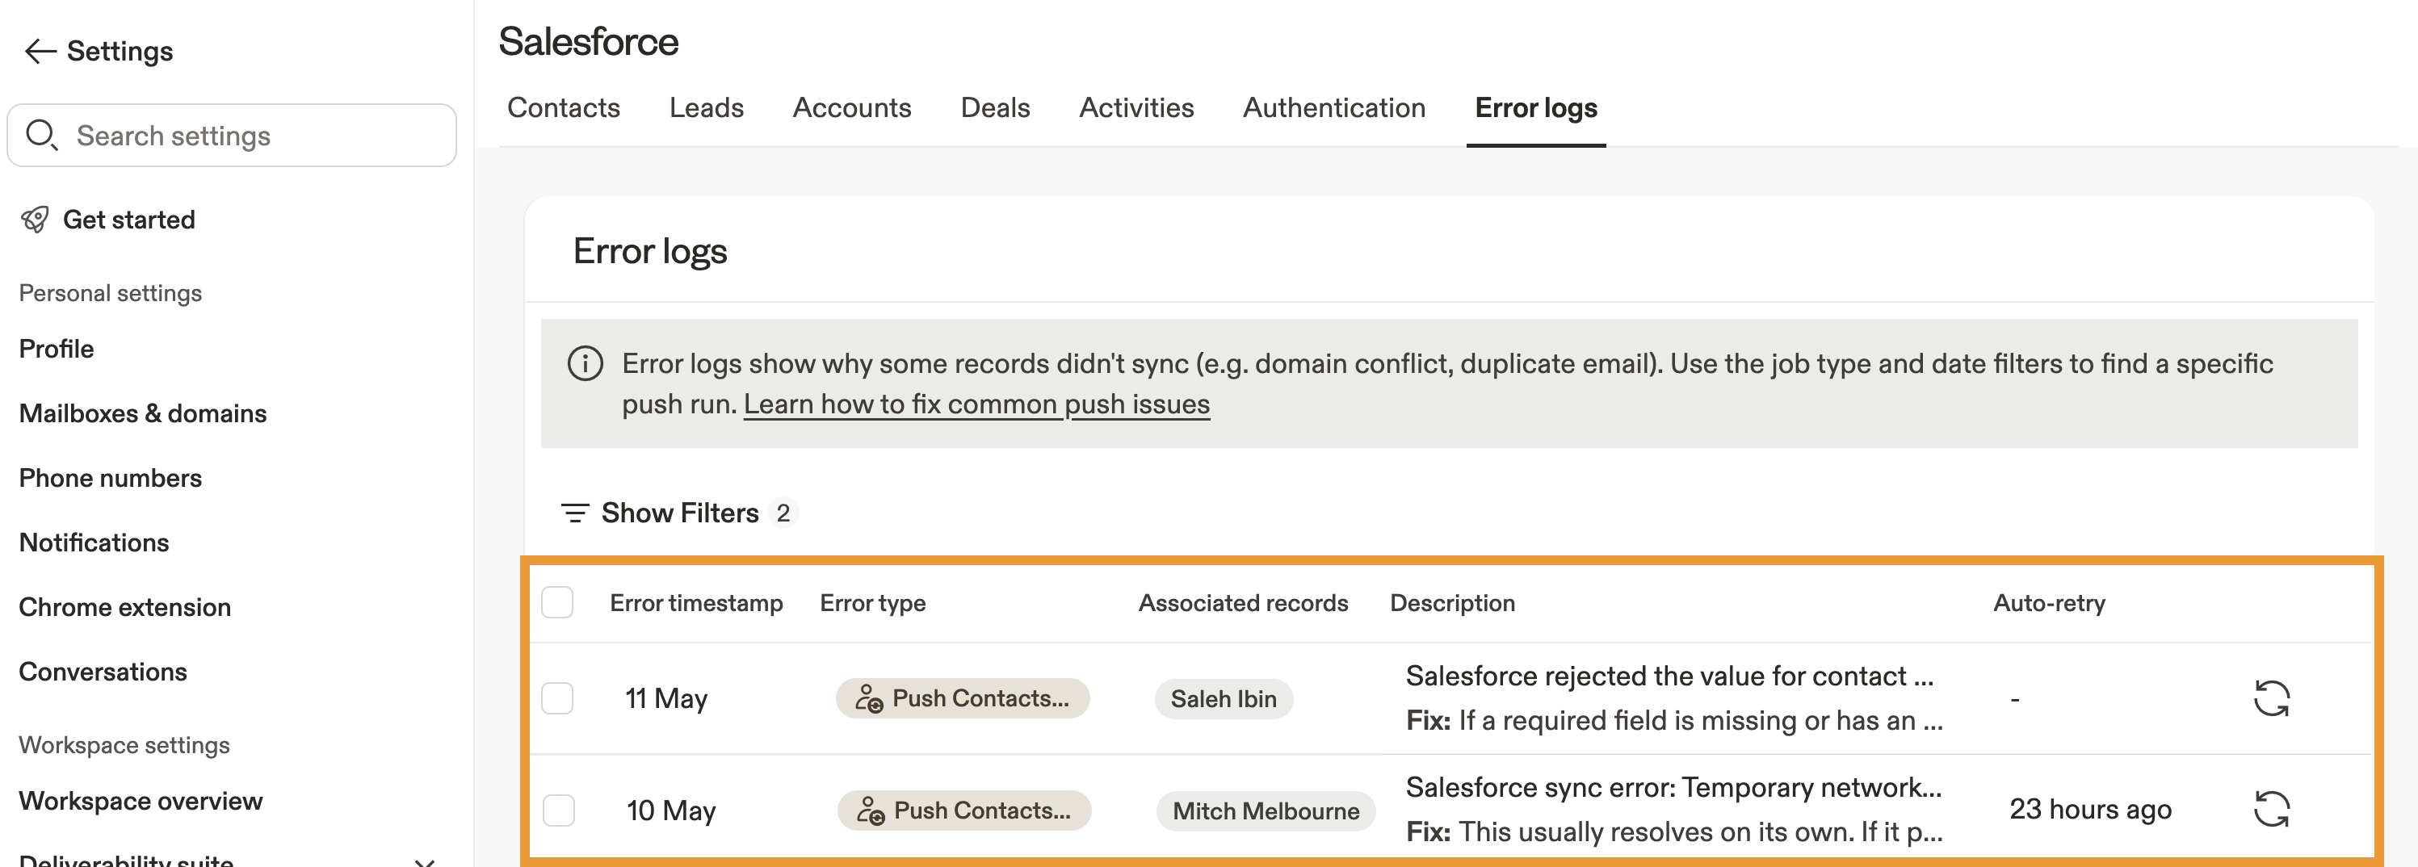Image resolution: width=2418 pixels, height=867 pixels.
Task: Click the search magnifier icon
Action: point(41,135)
